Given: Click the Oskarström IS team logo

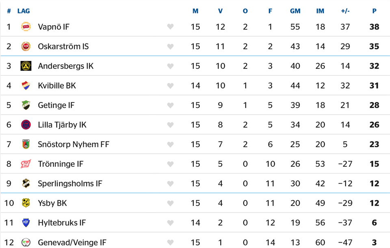Looking at the screenshot, I should point(26,46).
